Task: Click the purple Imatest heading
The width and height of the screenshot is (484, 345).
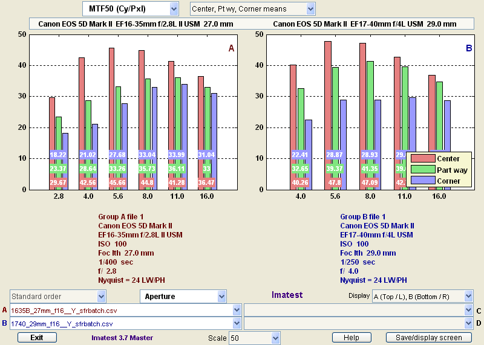Action: pyautogui.click(x=287, y=295)
